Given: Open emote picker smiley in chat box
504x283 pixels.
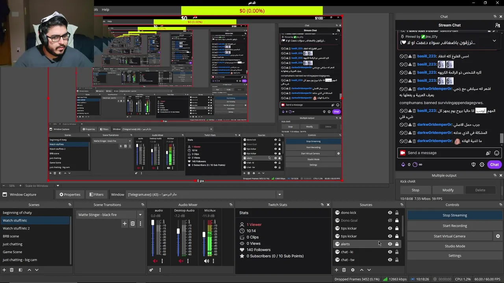Looking at the screenshot, I should 497,153.
